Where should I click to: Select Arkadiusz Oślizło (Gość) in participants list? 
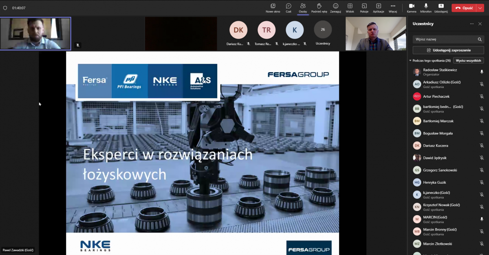click(448, 84)
